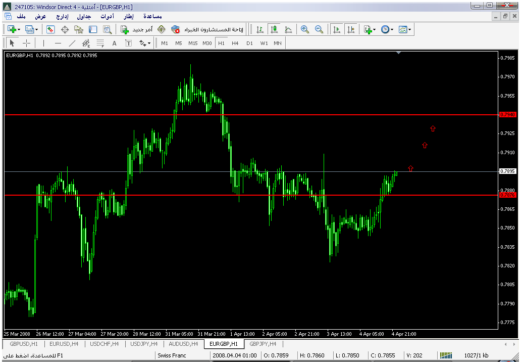Click the chart shift triangle marker atop chart

tap(399, 53)
